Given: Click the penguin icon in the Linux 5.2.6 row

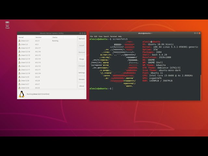Looking at the screenshot, I should 19,88.
